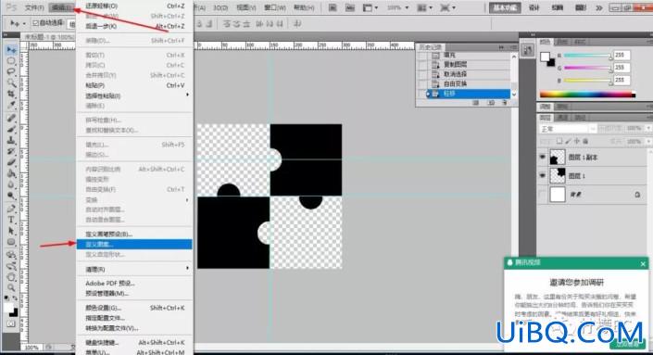653x355 pixels.
Task: Select the Spot Healing Brush tool
Action: [11, 119]
